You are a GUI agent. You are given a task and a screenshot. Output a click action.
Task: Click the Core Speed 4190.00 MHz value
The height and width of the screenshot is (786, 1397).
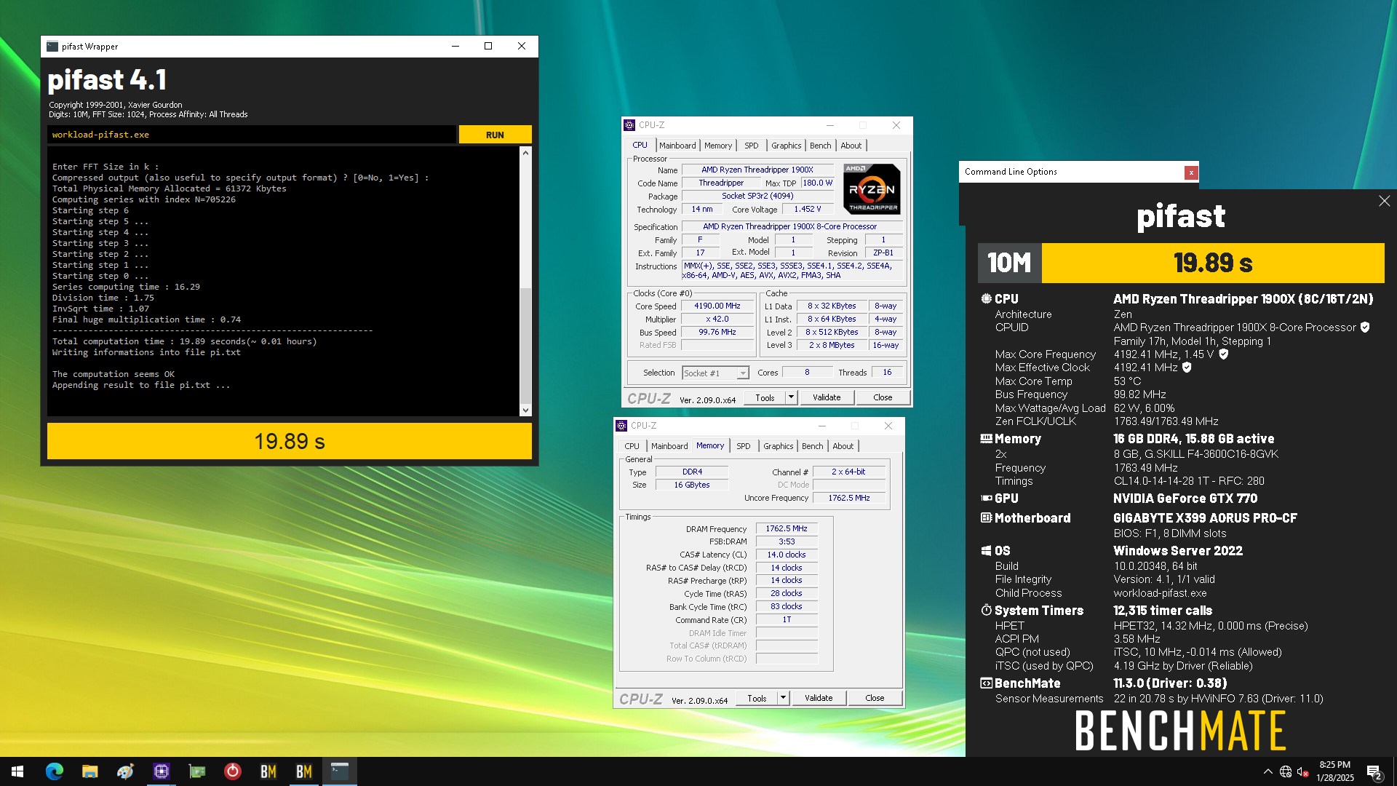coord(717,306)
